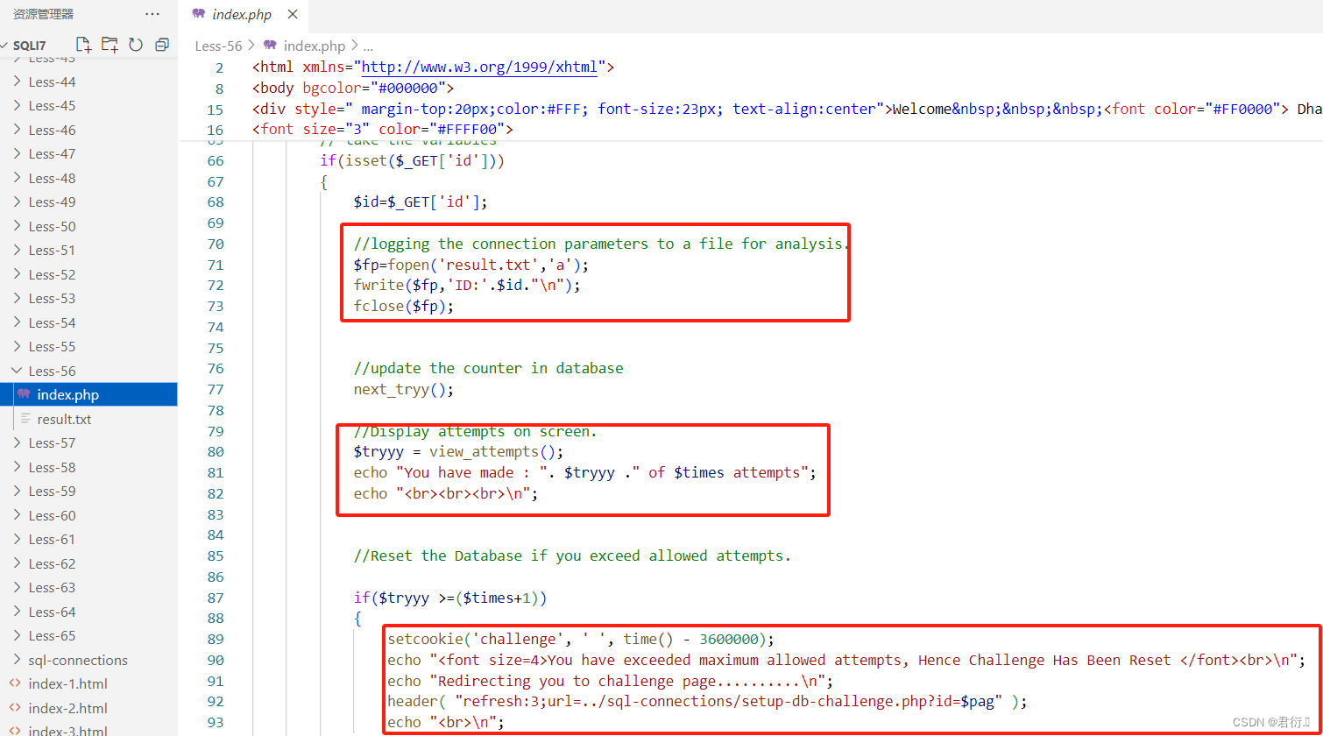
Task: Select the index.php editor tab
Action: coord(243,15)
